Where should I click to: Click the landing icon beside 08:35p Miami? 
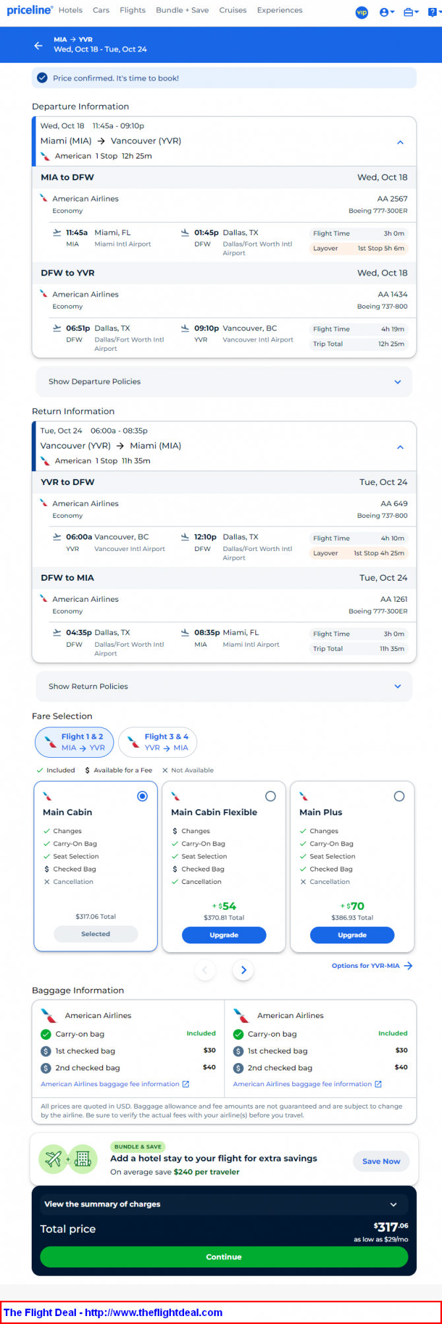(x=185, y=633)
